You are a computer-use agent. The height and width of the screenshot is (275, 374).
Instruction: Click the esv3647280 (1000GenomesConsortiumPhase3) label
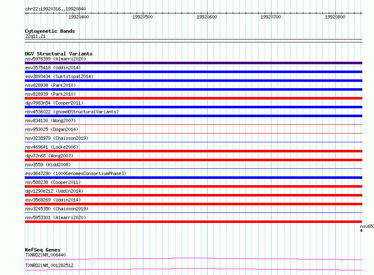[76, 173]
